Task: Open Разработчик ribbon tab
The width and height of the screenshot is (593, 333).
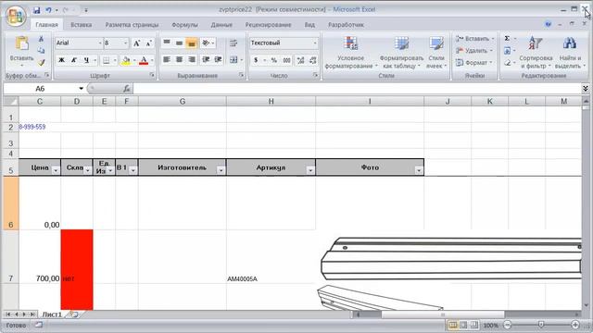Action: click(x=346, y=25)
